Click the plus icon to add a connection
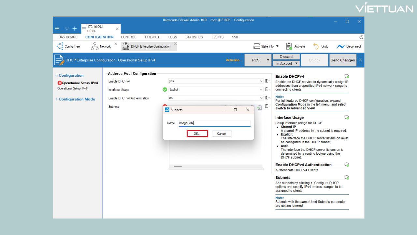The height and width of the screenshot is (235, 417). [x=74, y=29]
